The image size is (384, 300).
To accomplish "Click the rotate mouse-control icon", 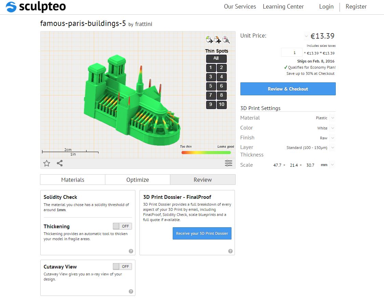I will tap(209, 39).
